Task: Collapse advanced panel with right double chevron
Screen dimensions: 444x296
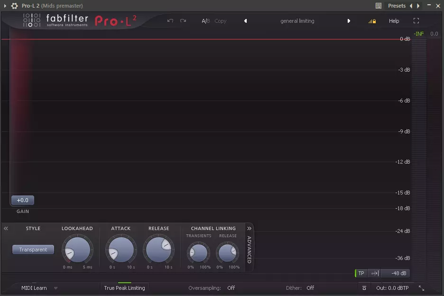Action: click(x=249, y=228)
